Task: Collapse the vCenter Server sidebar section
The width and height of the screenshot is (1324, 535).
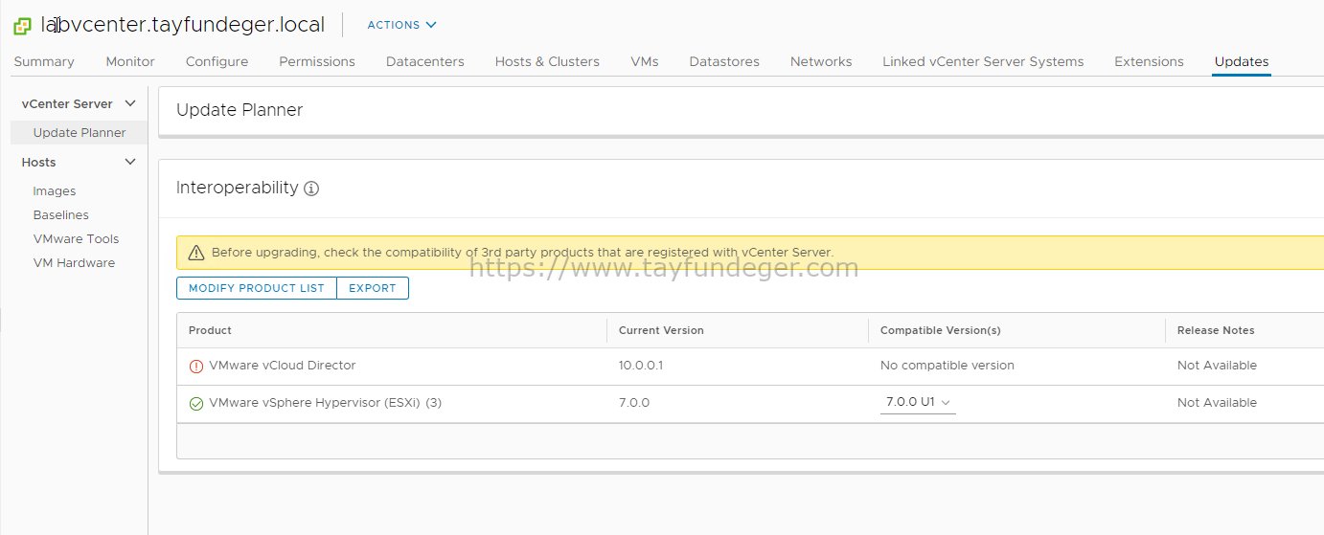Action: point(130,103)
